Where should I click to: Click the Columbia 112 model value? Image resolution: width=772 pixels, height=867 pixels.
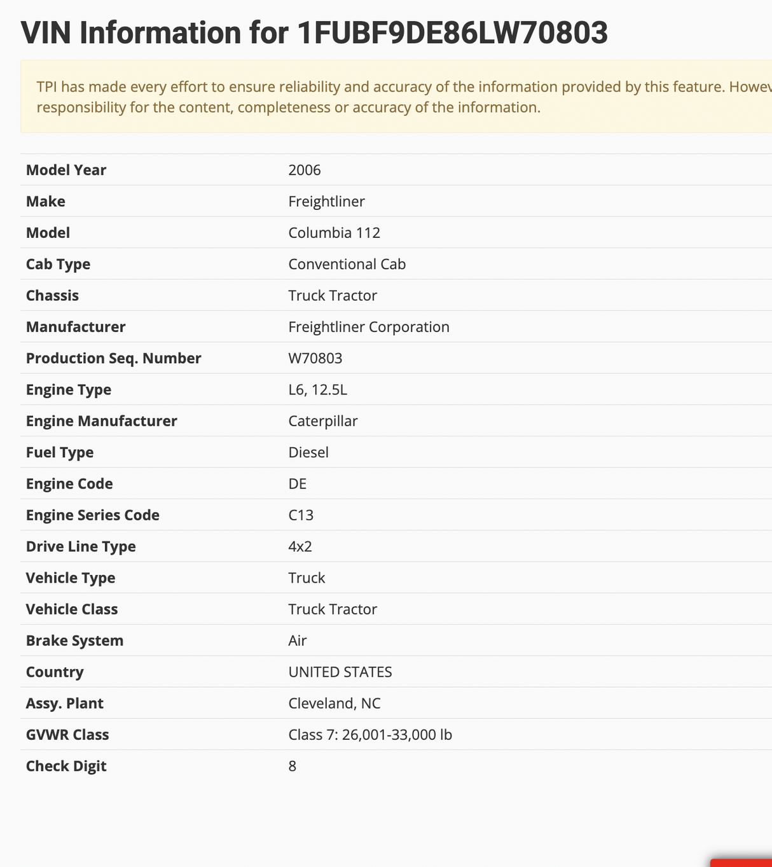point(334,233)
